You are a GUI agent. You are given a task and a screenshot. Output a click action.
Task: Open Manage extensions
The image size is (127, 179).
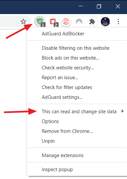63,155
